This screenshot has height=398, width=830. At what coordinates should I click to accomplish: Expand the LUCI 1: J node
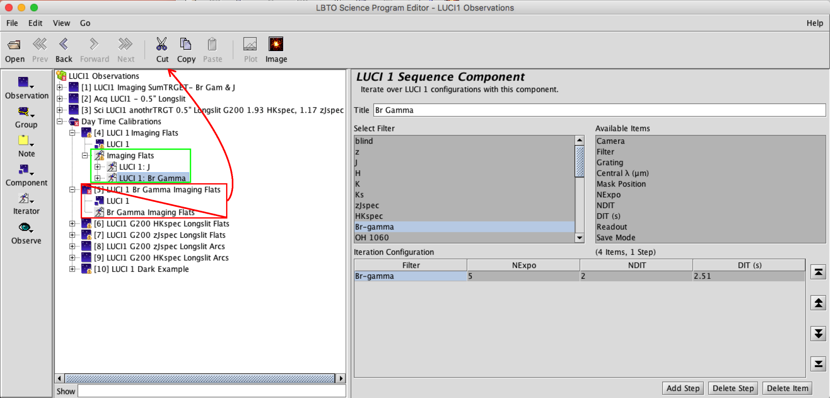97,167
